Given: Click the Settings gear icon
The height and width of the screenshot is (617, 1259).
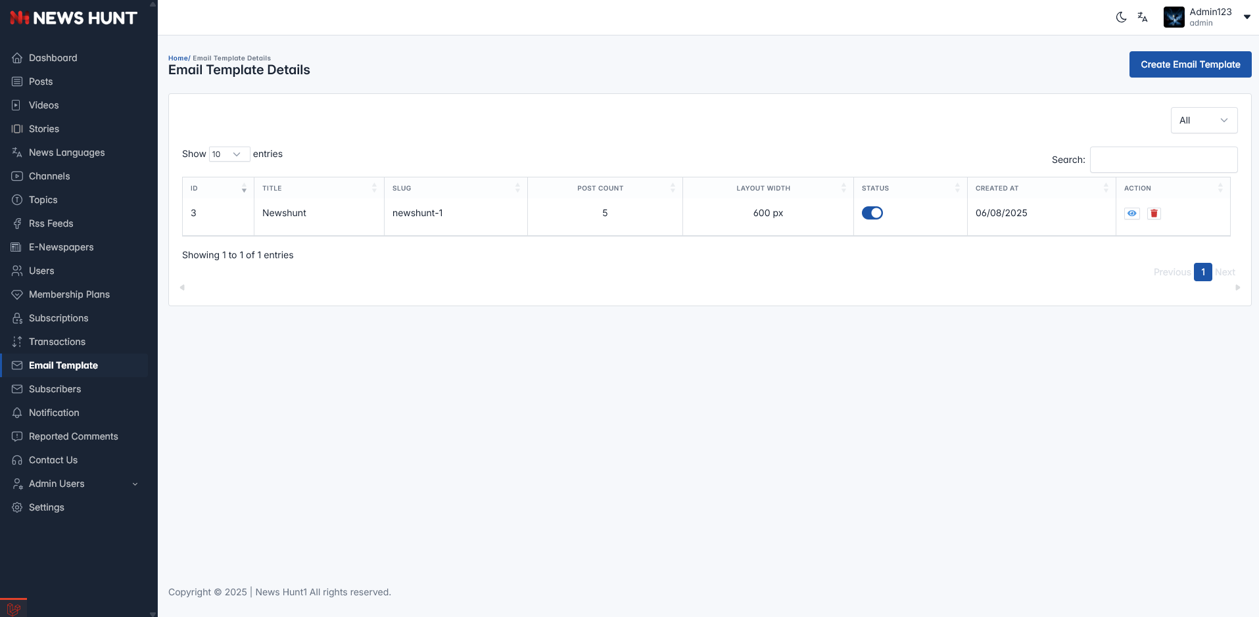Looking at the screenshot, I should [17, 507].
